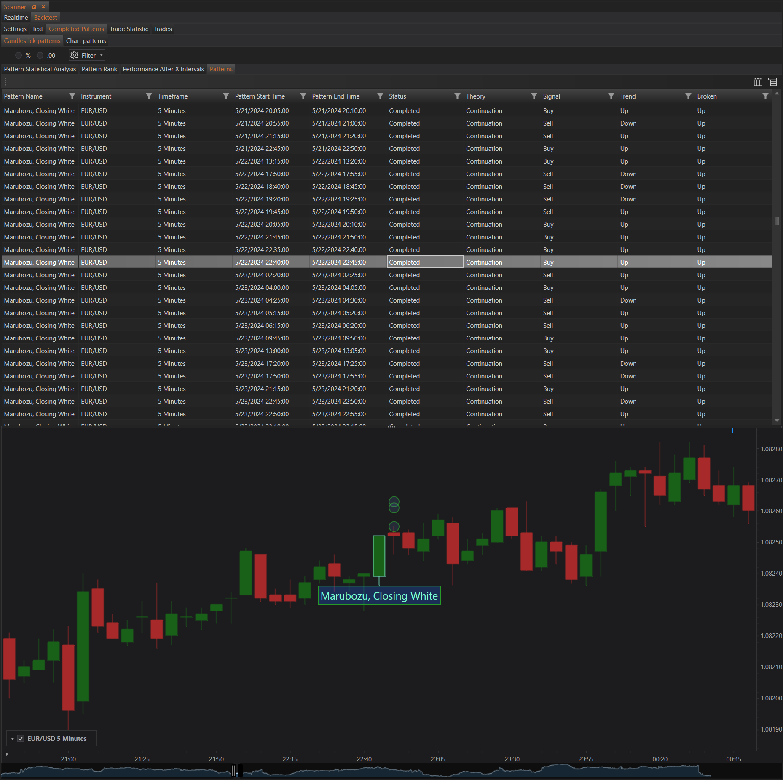Open the Broken column filter funnel
The height and width of the screenshot is (780, 783).
765,96
